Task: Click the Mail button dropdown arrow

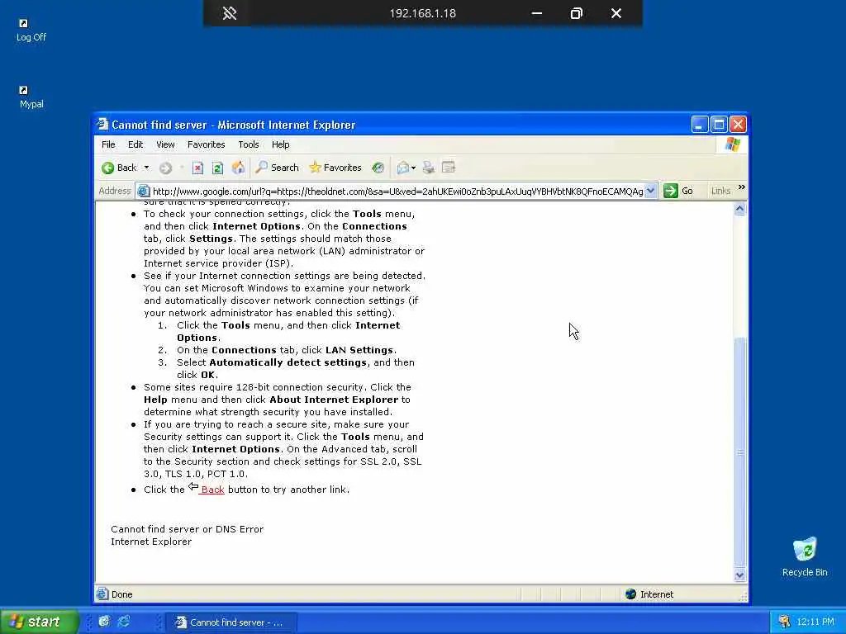Action: point(414,168)
